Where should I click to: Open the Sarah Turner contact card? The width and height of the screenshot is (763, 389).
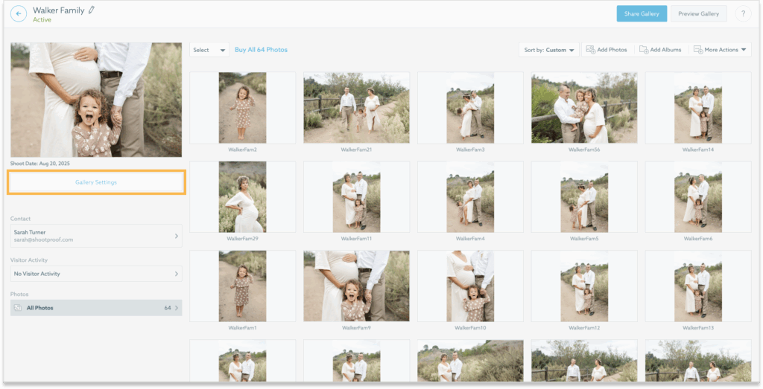click(96, 236)
